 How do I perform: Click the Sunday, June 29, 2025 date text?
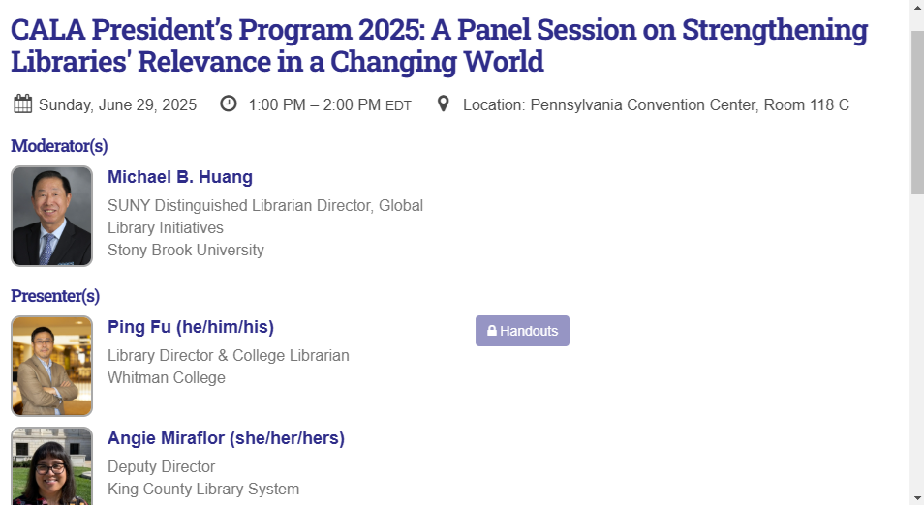(x=117, y=104)
